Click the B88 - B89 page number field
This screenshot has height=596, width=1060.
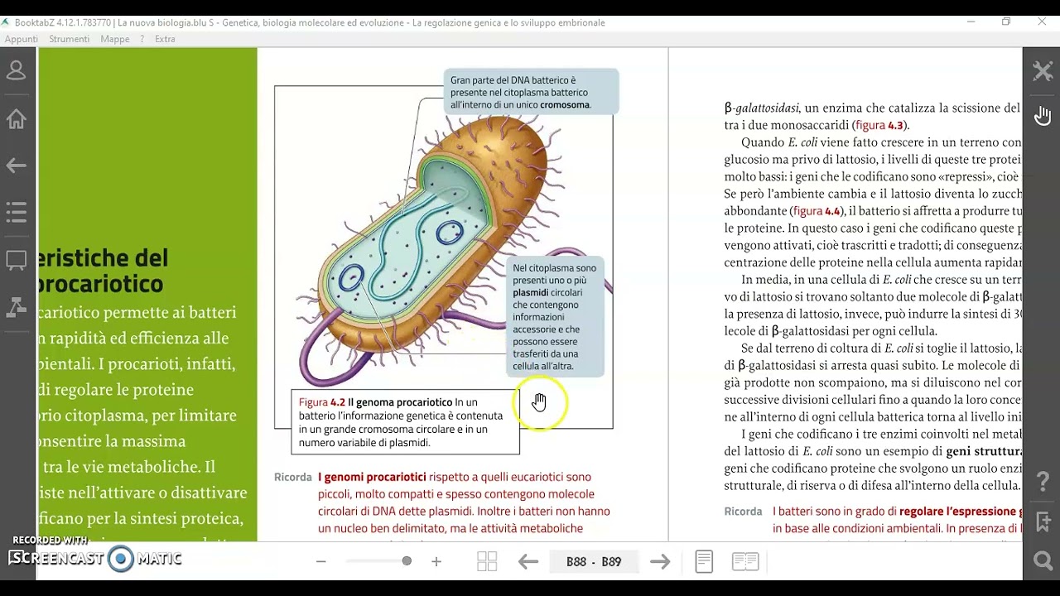[594, 562]
